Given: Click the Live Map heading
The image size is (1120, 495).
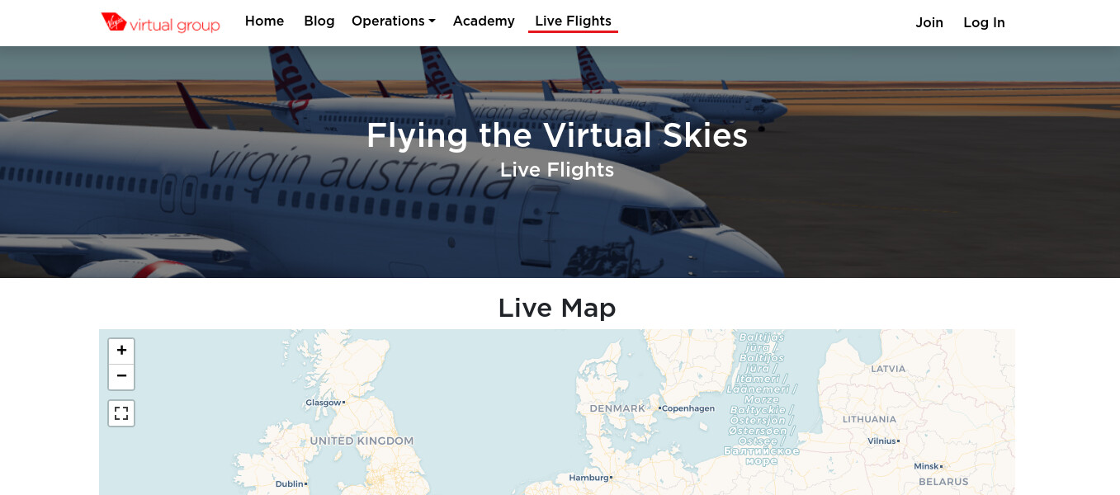Looking at the screenshot, I should [557, 308].
